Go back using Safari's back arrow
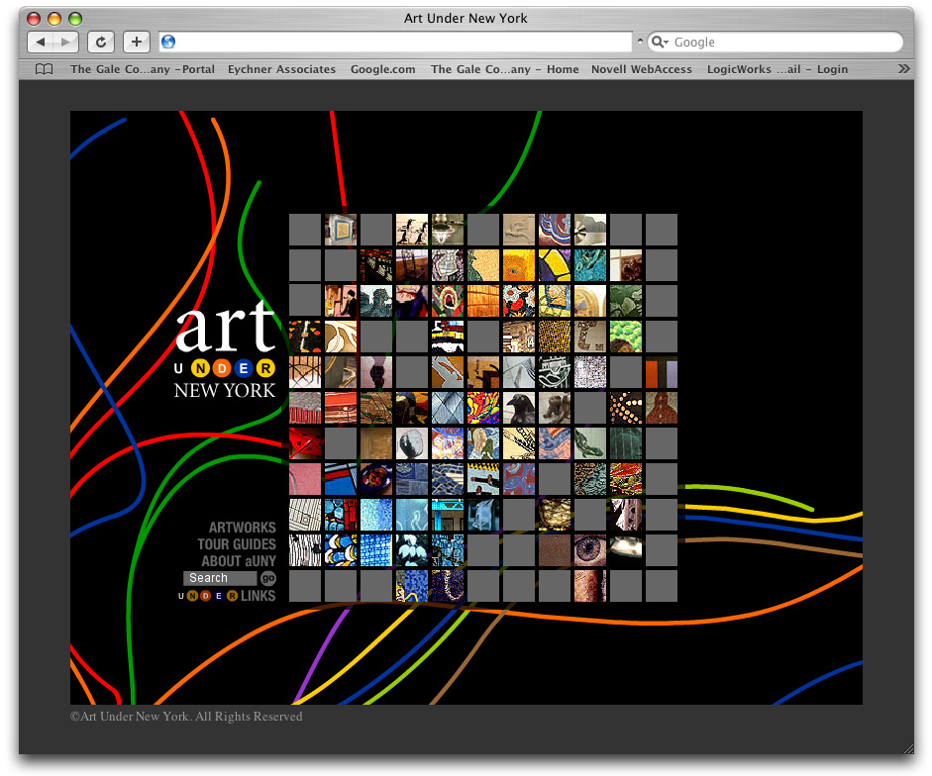 tap(41, 42)
